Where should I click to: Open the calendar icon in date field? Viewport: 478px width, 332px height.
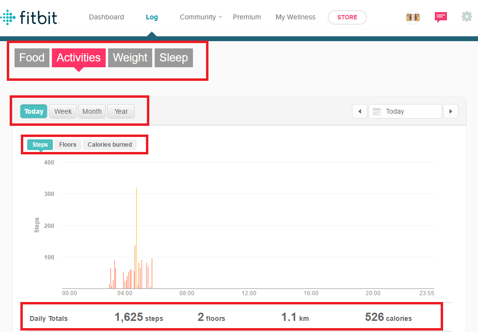pos(377,111)
